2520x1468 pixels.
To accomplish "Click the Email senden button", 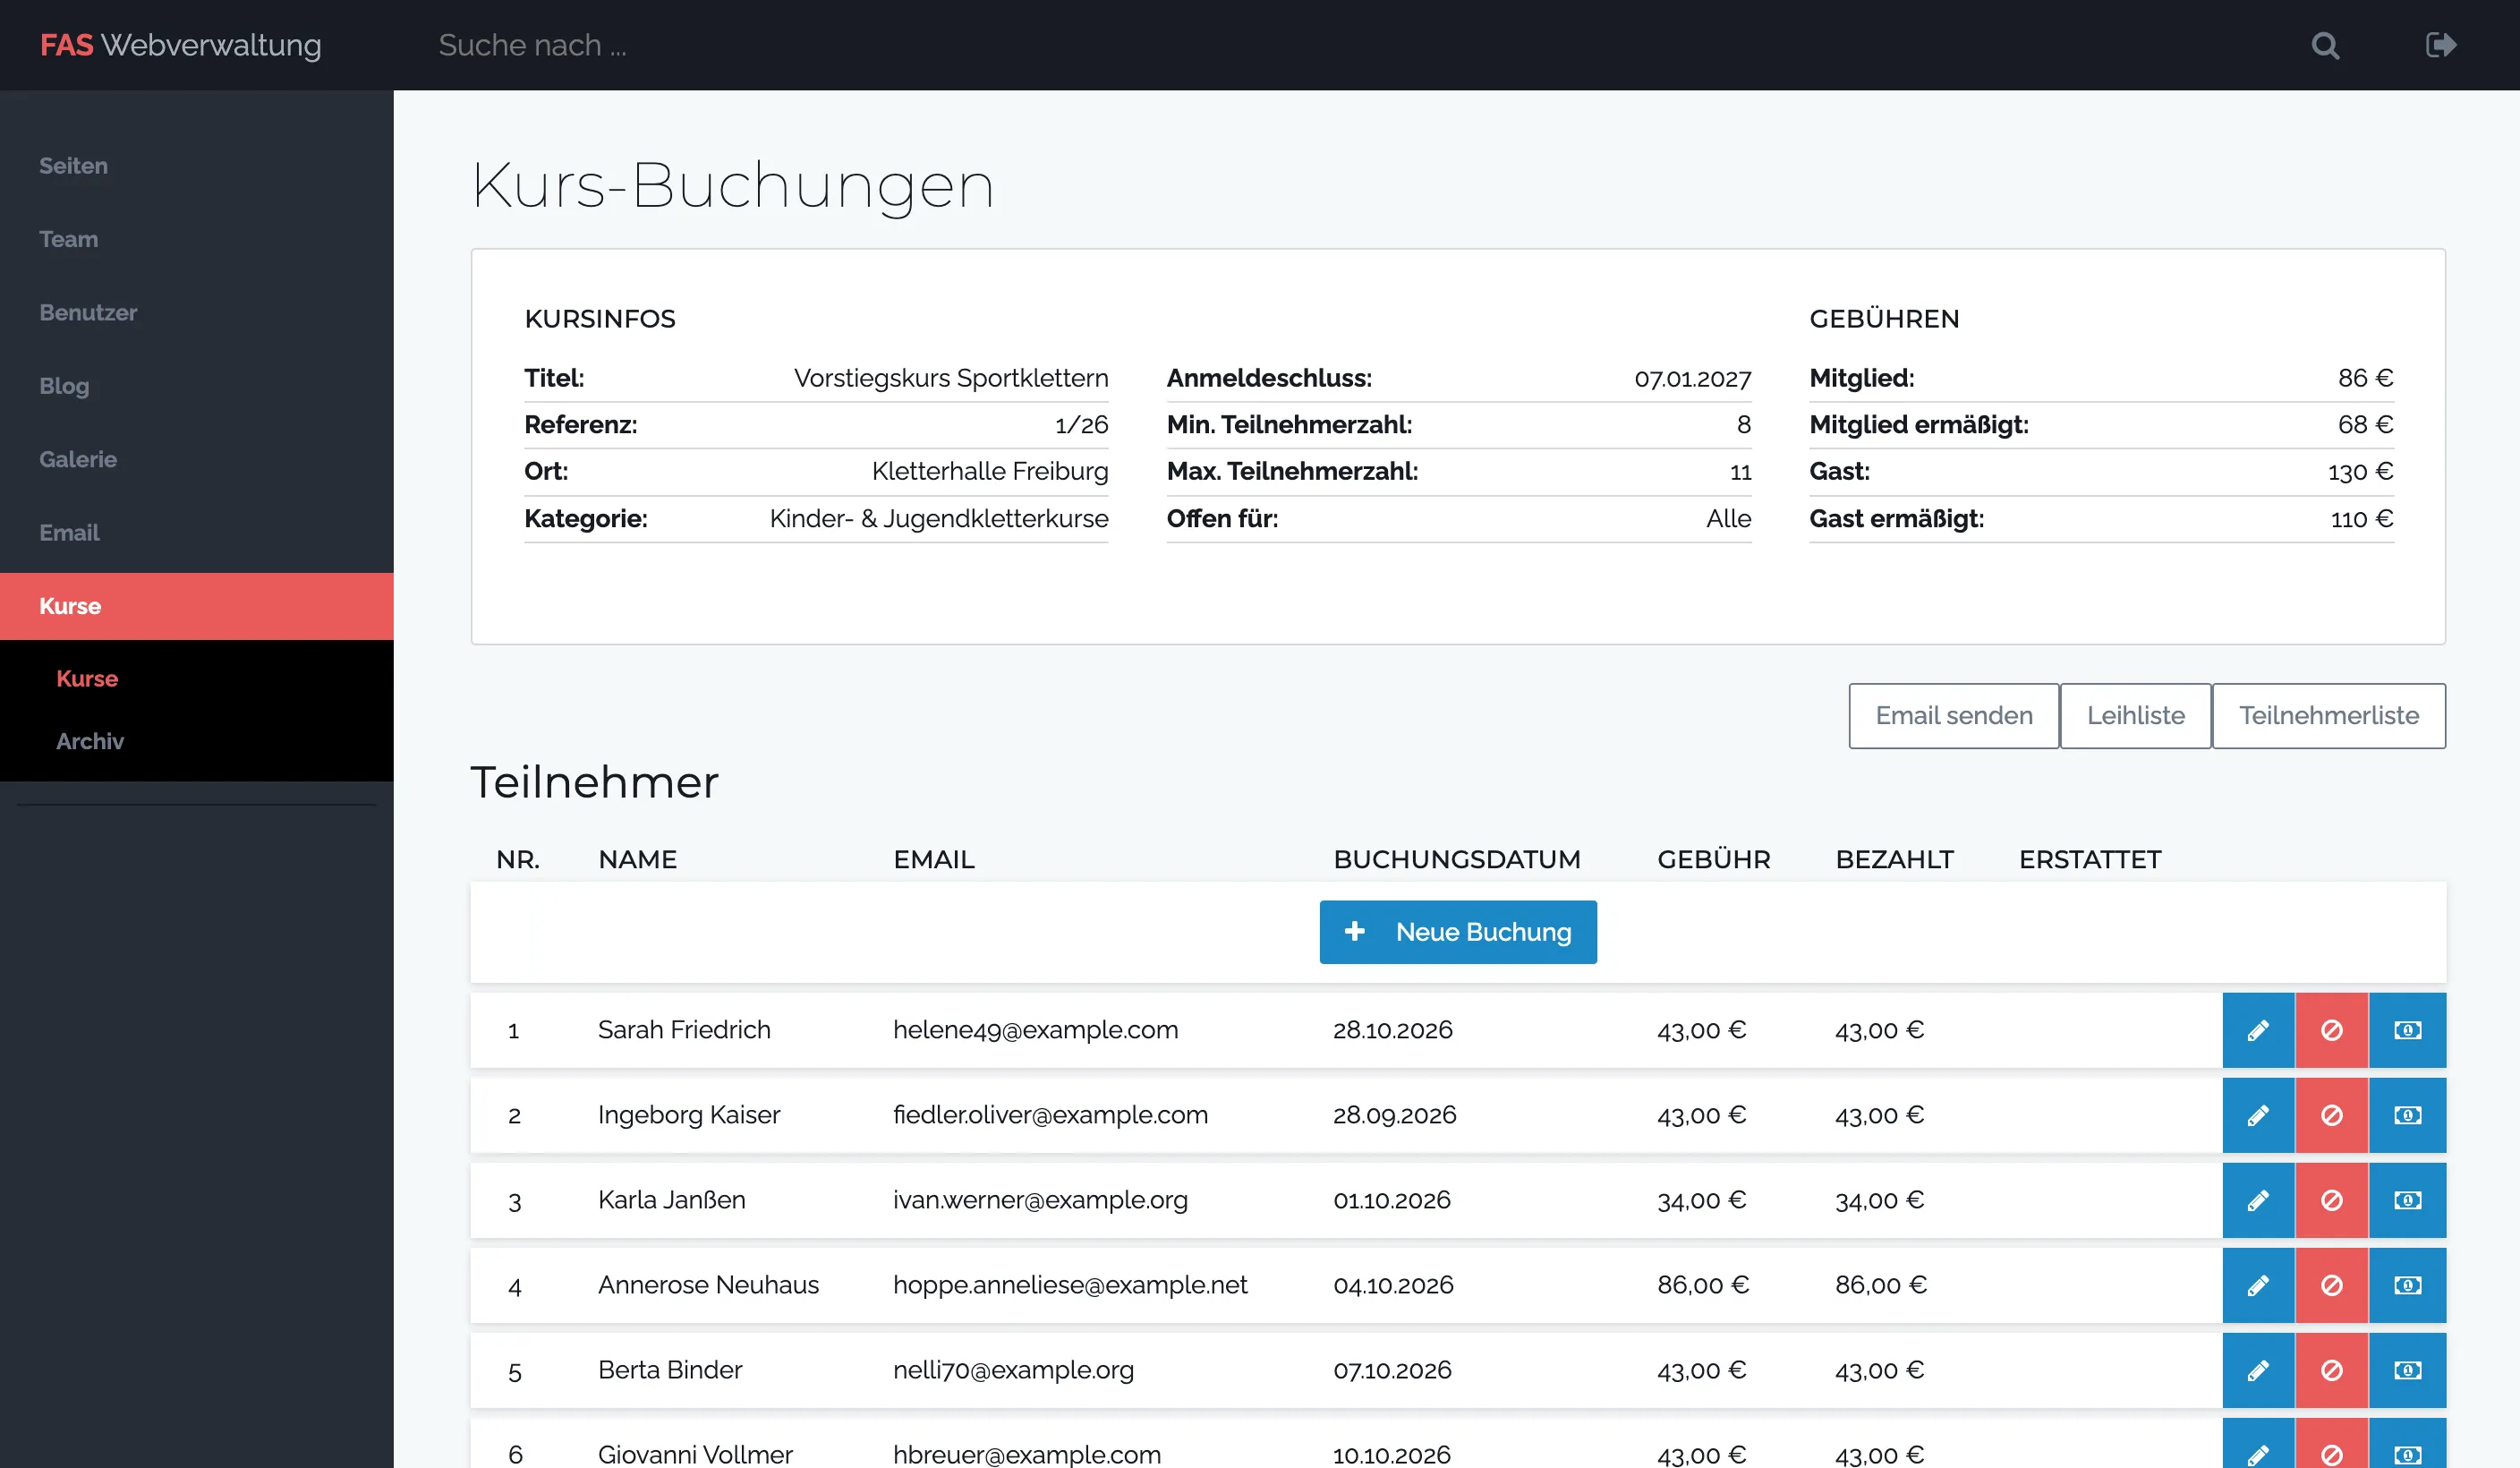I will (1953, 716).
